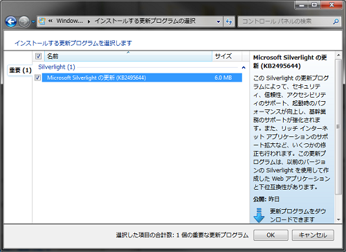This screenshot has width=346, height=252.
Task: Open the arrow after the 'Window...' breadcrumb
Action: (89, 21)
